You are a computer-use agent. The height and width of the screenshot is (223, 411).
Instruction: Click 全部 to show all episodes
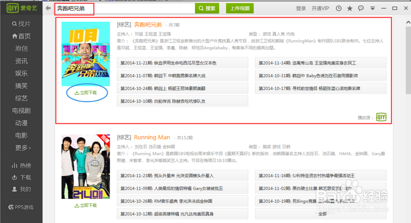tap(321, 214)
